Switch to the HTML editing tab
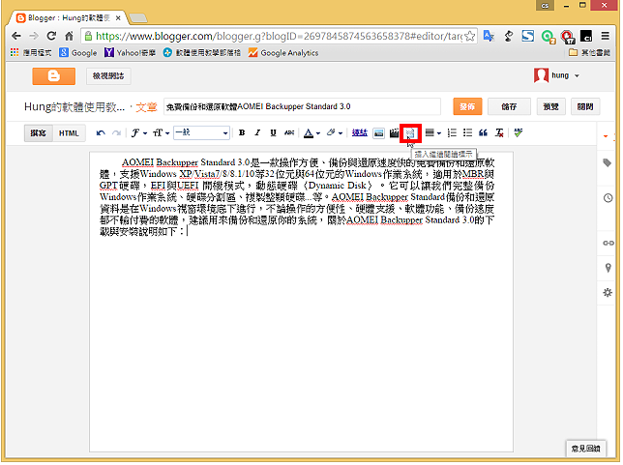The height and width of the screenshot is (465, 623). pyautogui.click(x=69, y=133)
